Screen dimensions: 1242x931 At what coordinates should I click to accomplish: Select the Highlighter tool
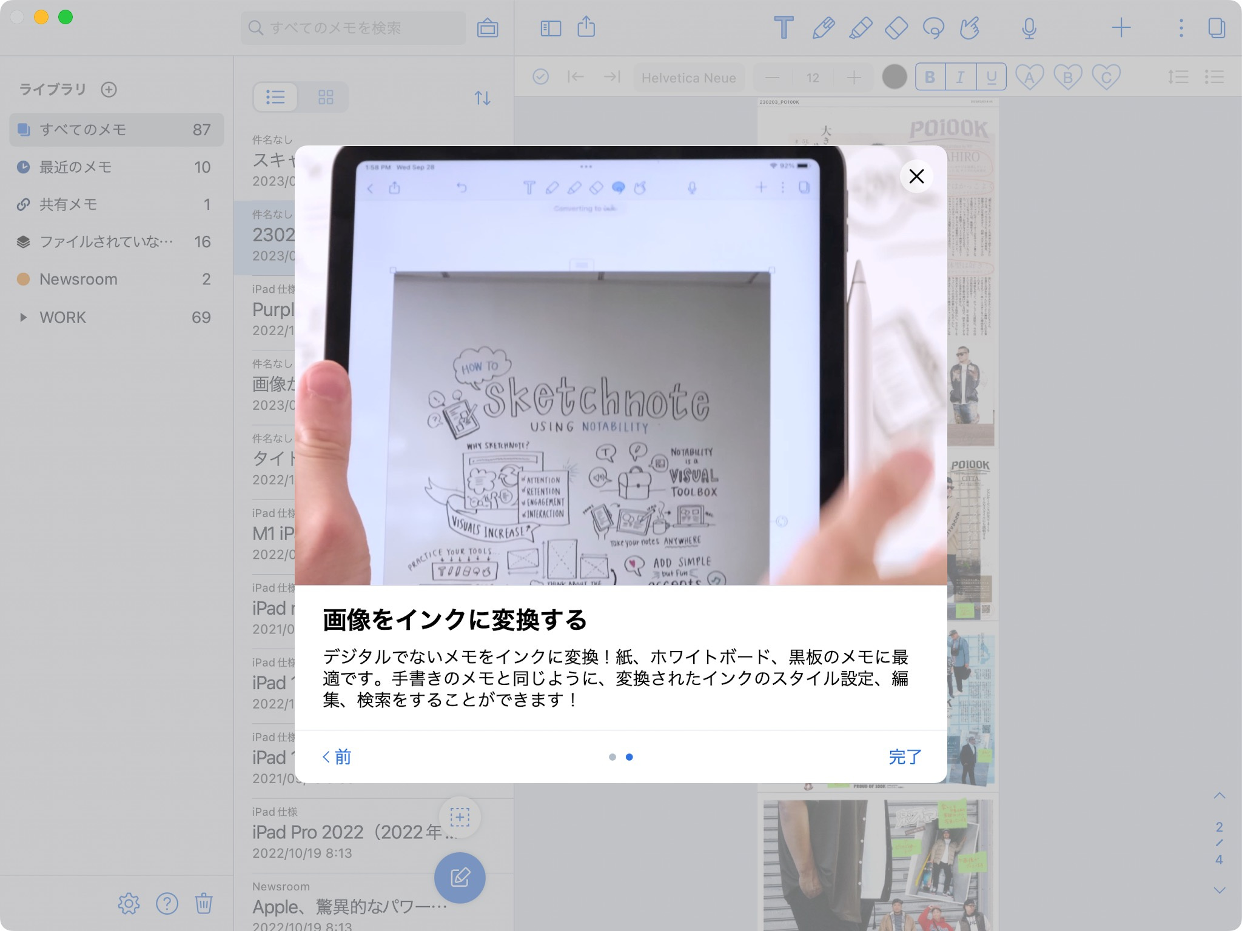pyautogui.click(x=860, y=28)
